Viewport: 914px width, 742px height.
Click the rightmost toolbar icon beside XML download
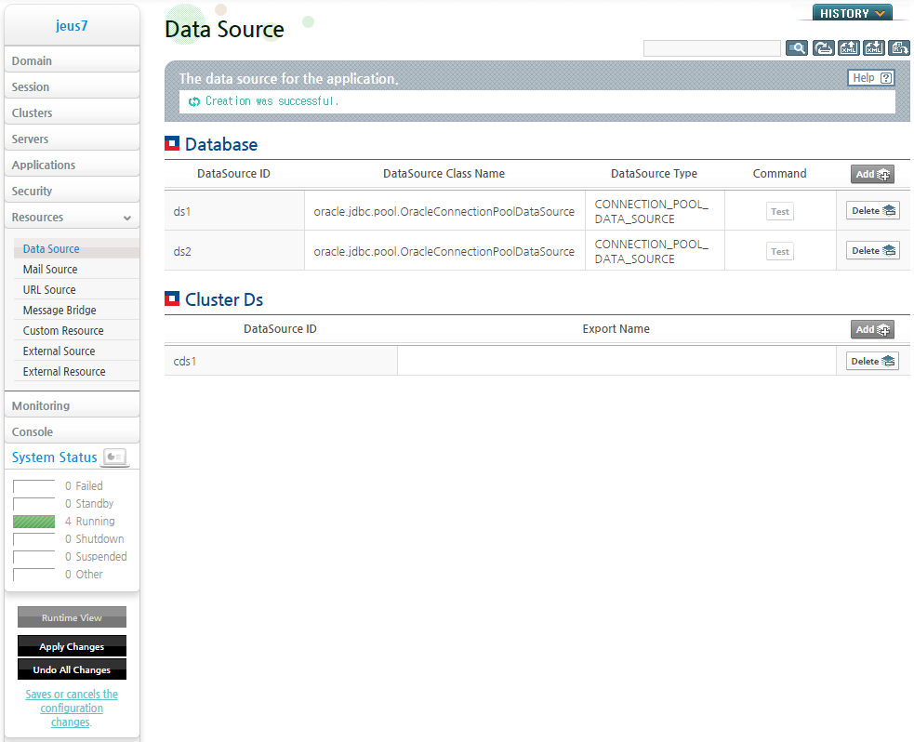coord(899,47)
